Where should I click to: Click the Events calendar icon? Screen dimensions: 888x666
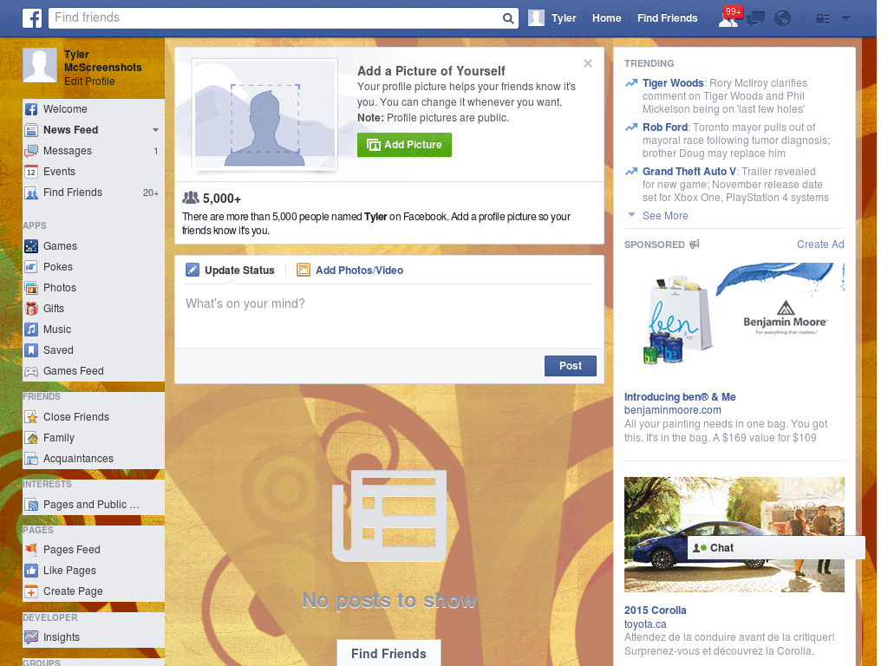tap(31, 172)
